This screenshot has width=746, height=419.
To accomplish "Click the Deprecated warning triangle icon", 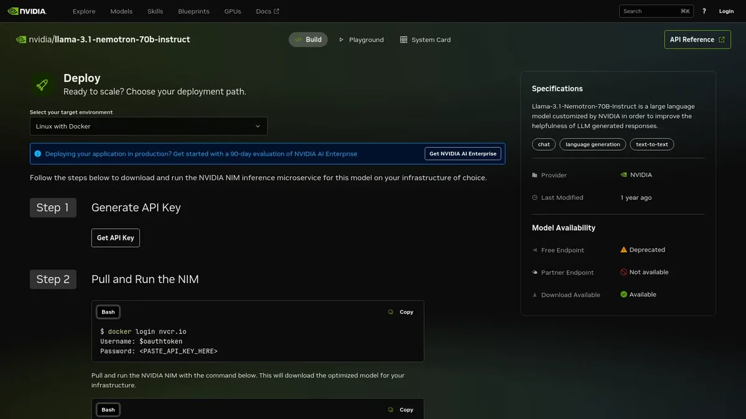I will tap(624, 250).
